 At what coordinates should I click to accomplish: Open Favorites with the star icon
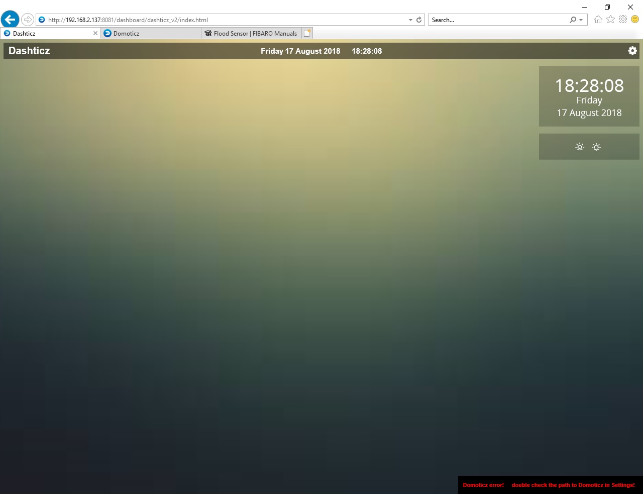point(610,20)
